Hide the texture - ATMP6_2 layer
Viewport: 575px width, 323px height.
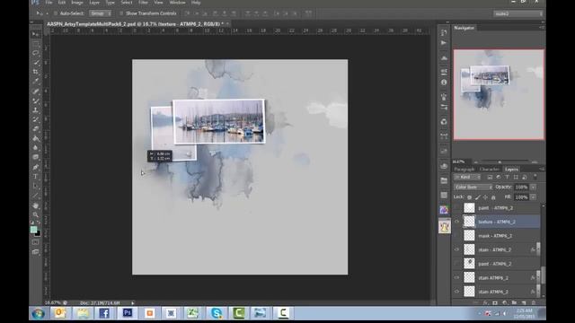(x=457, y=222)
